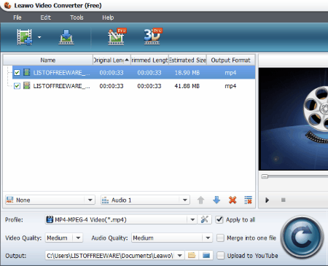Uncheck the first LISTOFFREEWARE file checkbox
Screen dimensions: 328x266
pyautogui.click(x=17, y=73)
